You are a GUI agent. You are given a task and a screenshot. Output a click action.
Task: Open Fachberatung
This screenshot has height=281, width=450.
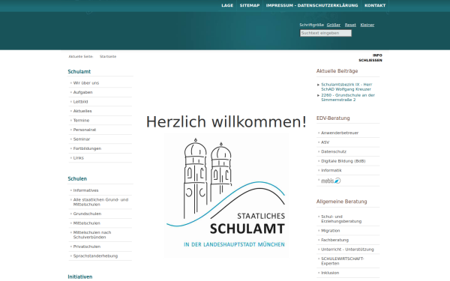coord(335,240)
